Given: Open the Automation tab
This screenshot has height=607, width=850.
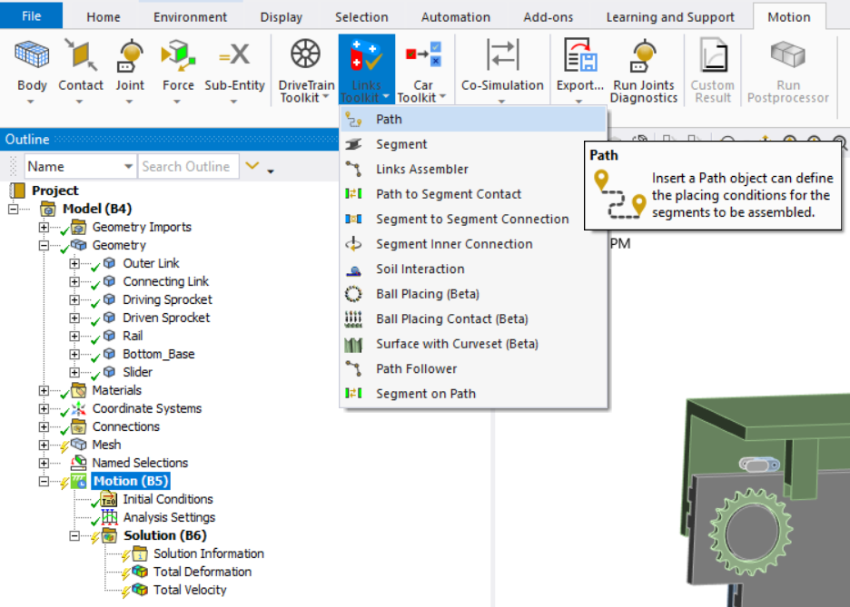Looking at the screenshot, I should click(x=455, y=16).
